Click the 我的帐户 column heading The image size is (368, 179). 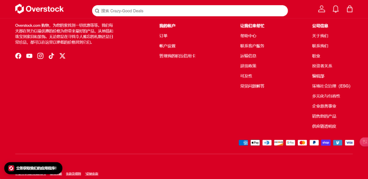167,26
